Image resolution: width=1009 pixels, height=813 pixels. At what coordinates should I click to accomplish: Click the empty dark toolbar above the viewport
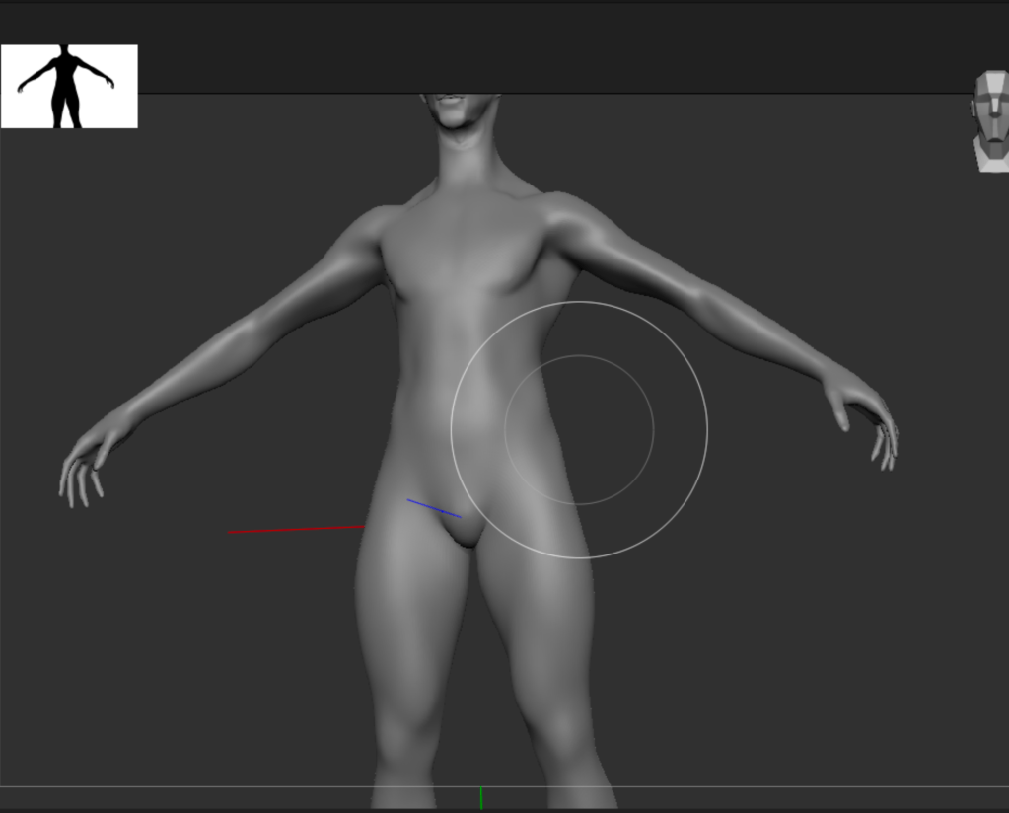(553, 48)
